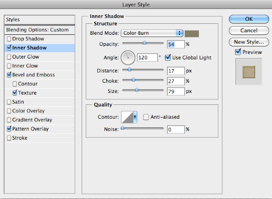
Task: Click the contour curve thumbnail
Action: tap(127, 117)
